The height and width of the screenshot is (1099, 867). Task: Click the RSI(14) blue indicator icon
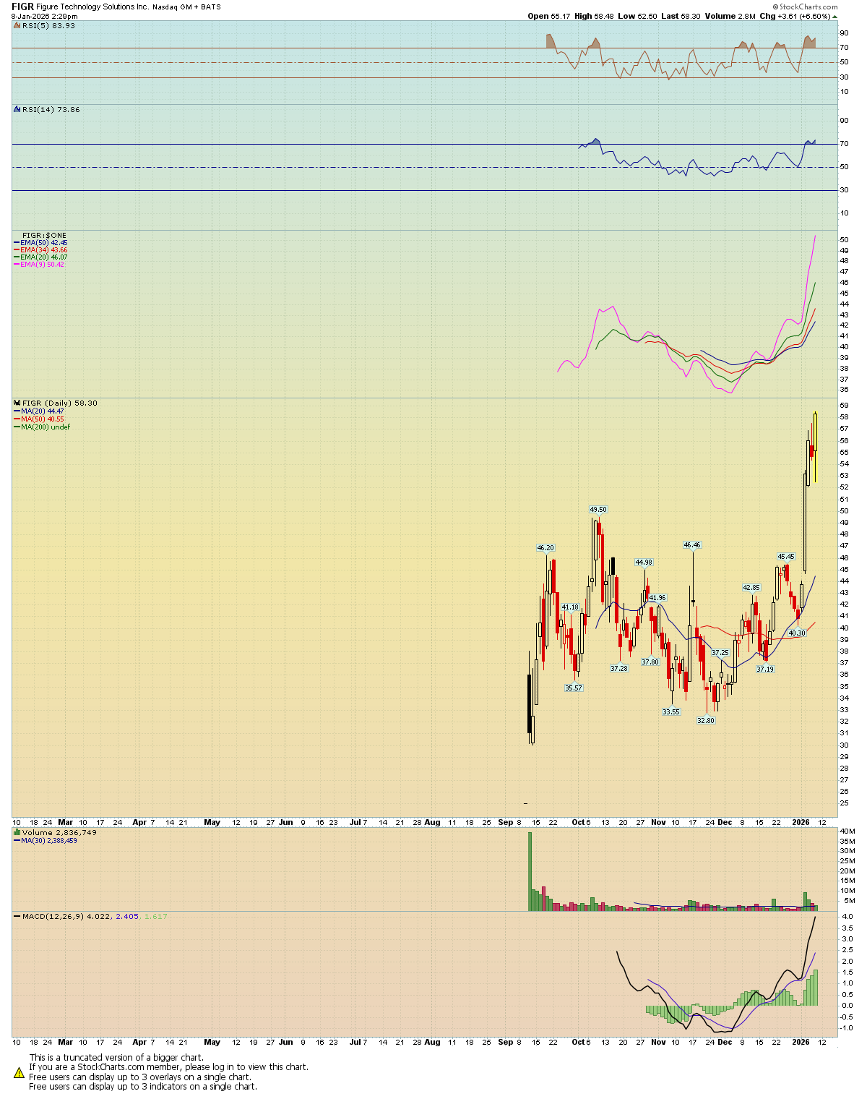[17, 110]
